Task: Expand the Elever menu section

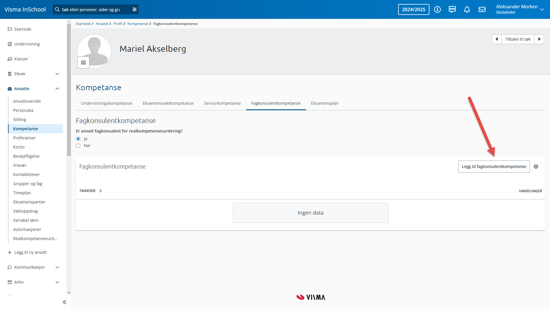Action: click(57, 74)
